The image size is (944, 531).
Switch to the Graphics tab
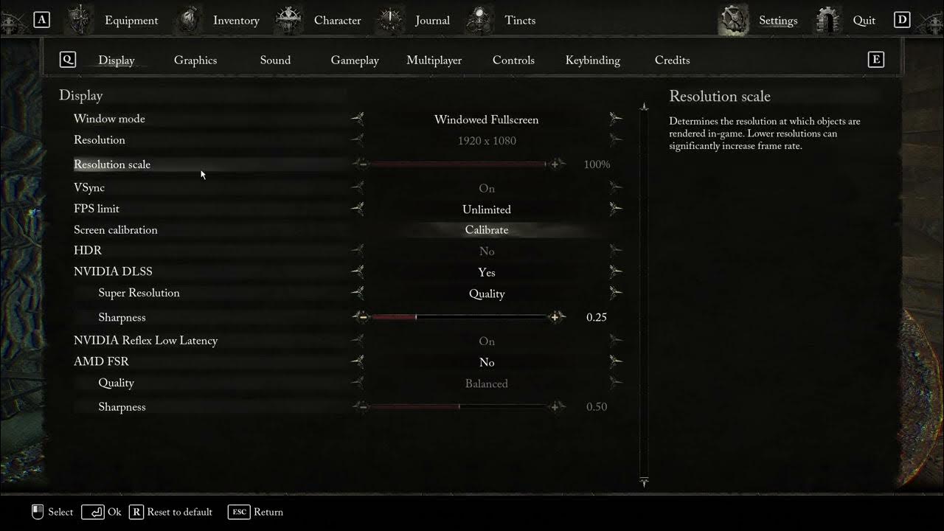(195, 60)
